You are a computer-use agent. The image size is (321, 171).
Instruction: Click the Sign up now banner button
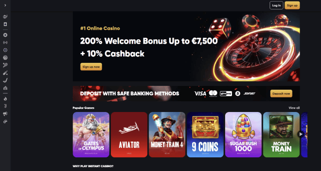(x=91, y=67)
